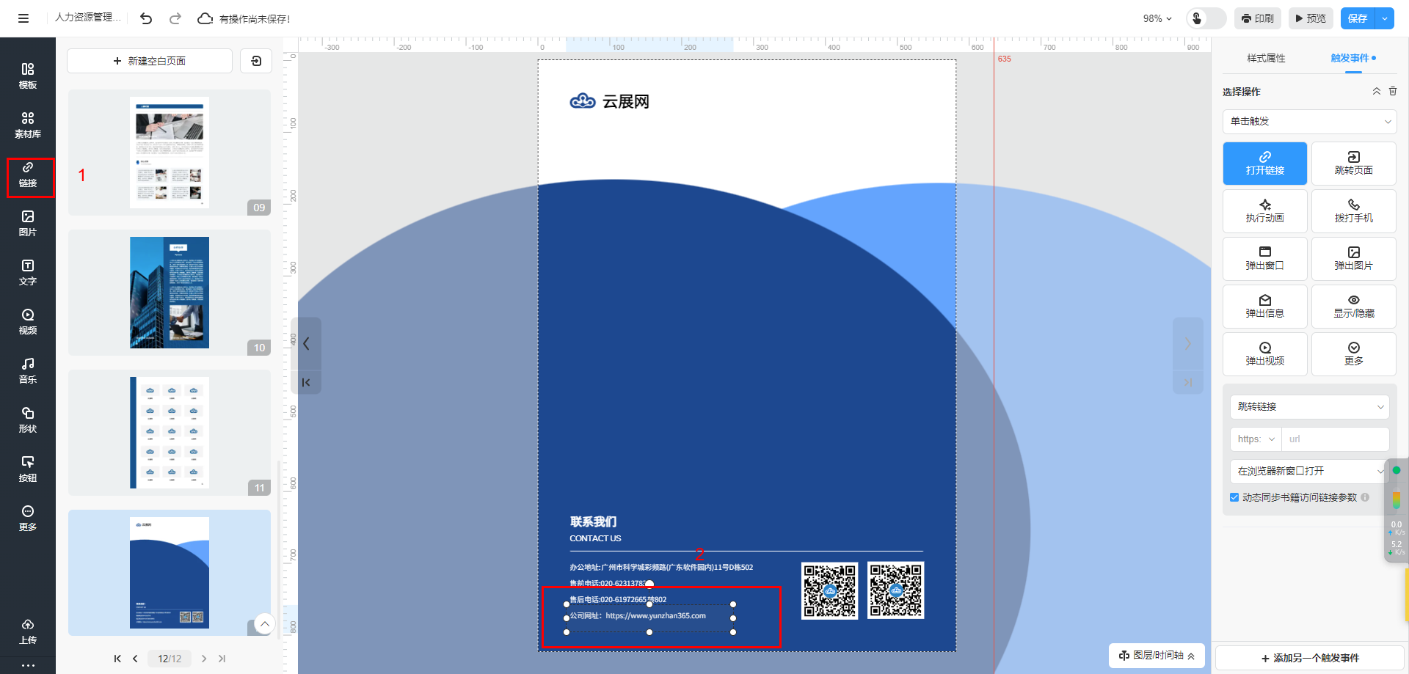
Task: Toggle the mouse mode switch in top bar
Action: tap(1206, 18)
